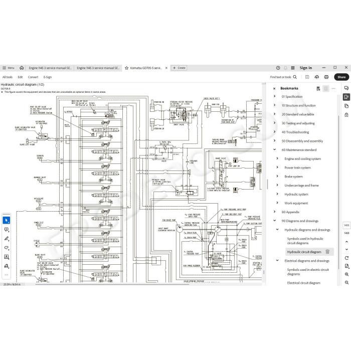The width and height of the screenshot is (351, 351).
Task: Open the Edit menu
Action: pos(20,77)
